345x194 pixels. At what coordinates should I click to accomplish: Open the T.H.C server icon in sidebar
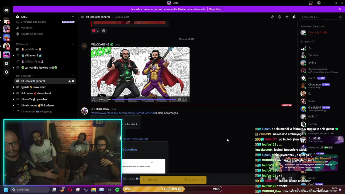pos(6,55)
